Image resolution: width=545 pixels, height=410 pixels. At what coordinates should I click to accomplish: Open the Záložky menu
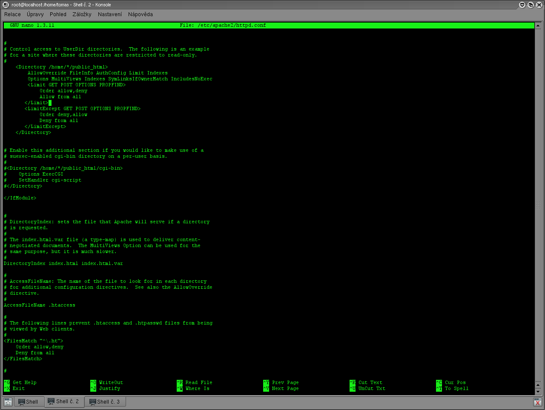point(82,14)
